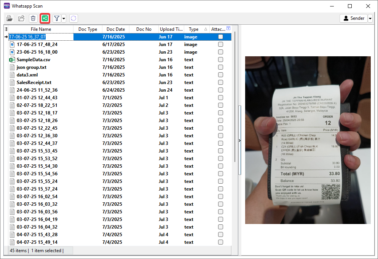Click the document icon of data3.xml
Viewport: 378px width, 259px height.
pyautogui.click(x=12, y=75)
